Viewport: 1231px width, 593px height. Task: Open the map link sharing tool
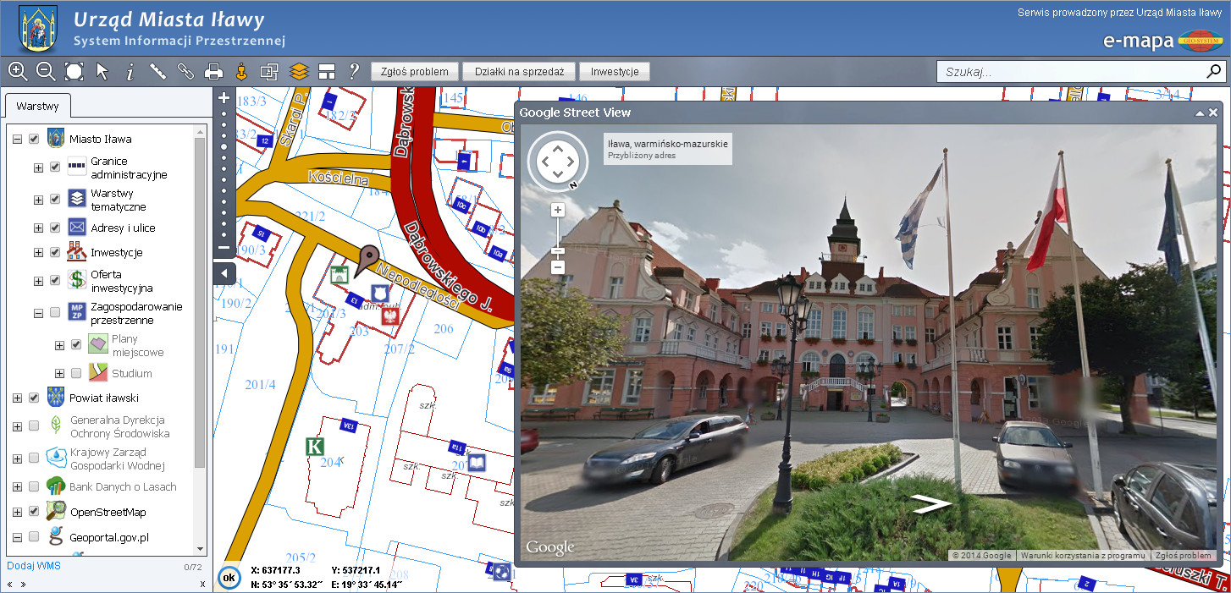point(185,72)
